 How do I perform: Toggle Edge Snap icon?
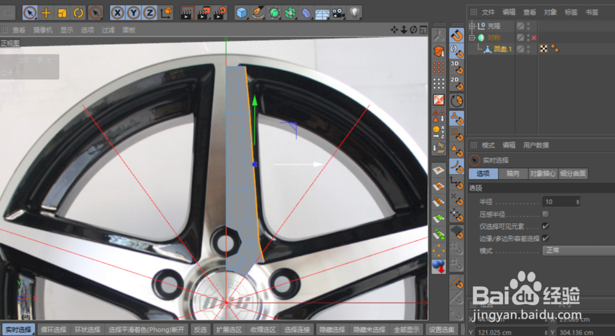point(456,134)
